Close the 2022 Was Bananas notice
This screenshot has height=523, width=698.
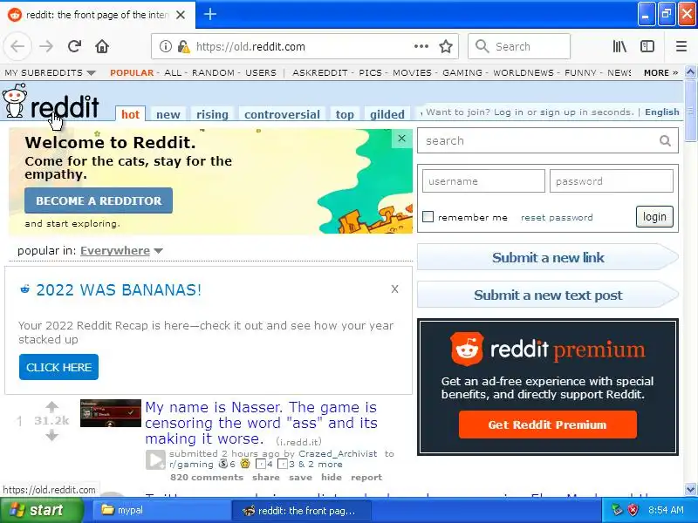tap(394, 289)
